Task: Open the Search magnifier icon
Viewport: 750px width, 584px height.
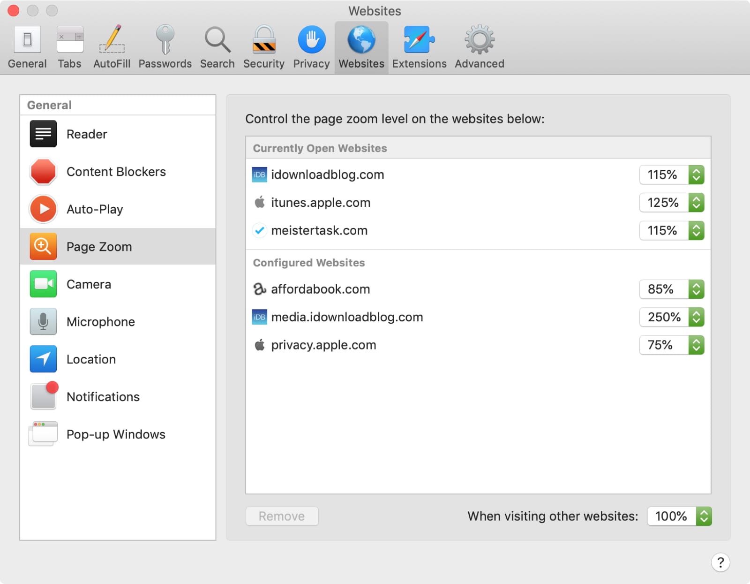Action: [217, 39]
